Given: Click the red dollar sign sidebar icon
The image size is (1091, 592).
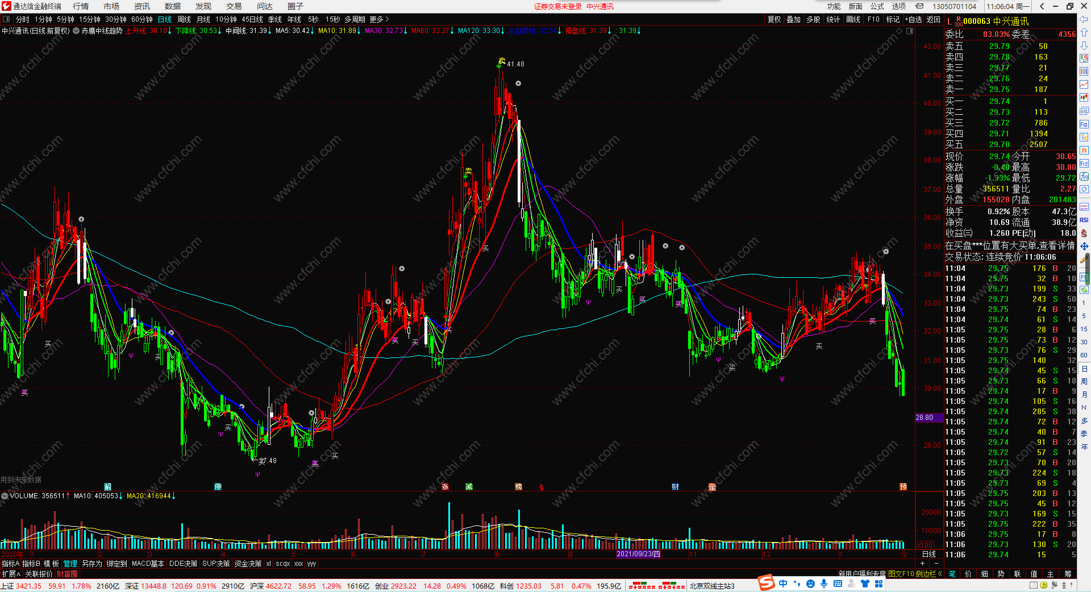Looking at the screenshot, I should tap(1084, 233).
